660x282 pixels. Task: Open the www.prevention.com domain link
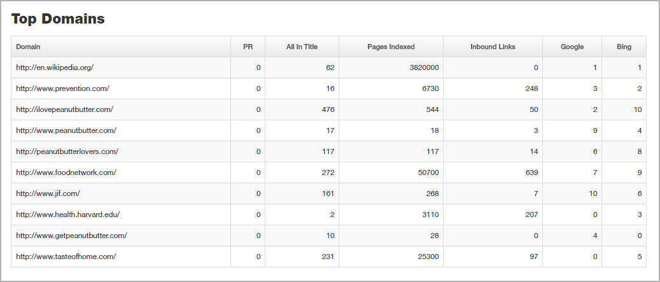click(x=63, y=88)
